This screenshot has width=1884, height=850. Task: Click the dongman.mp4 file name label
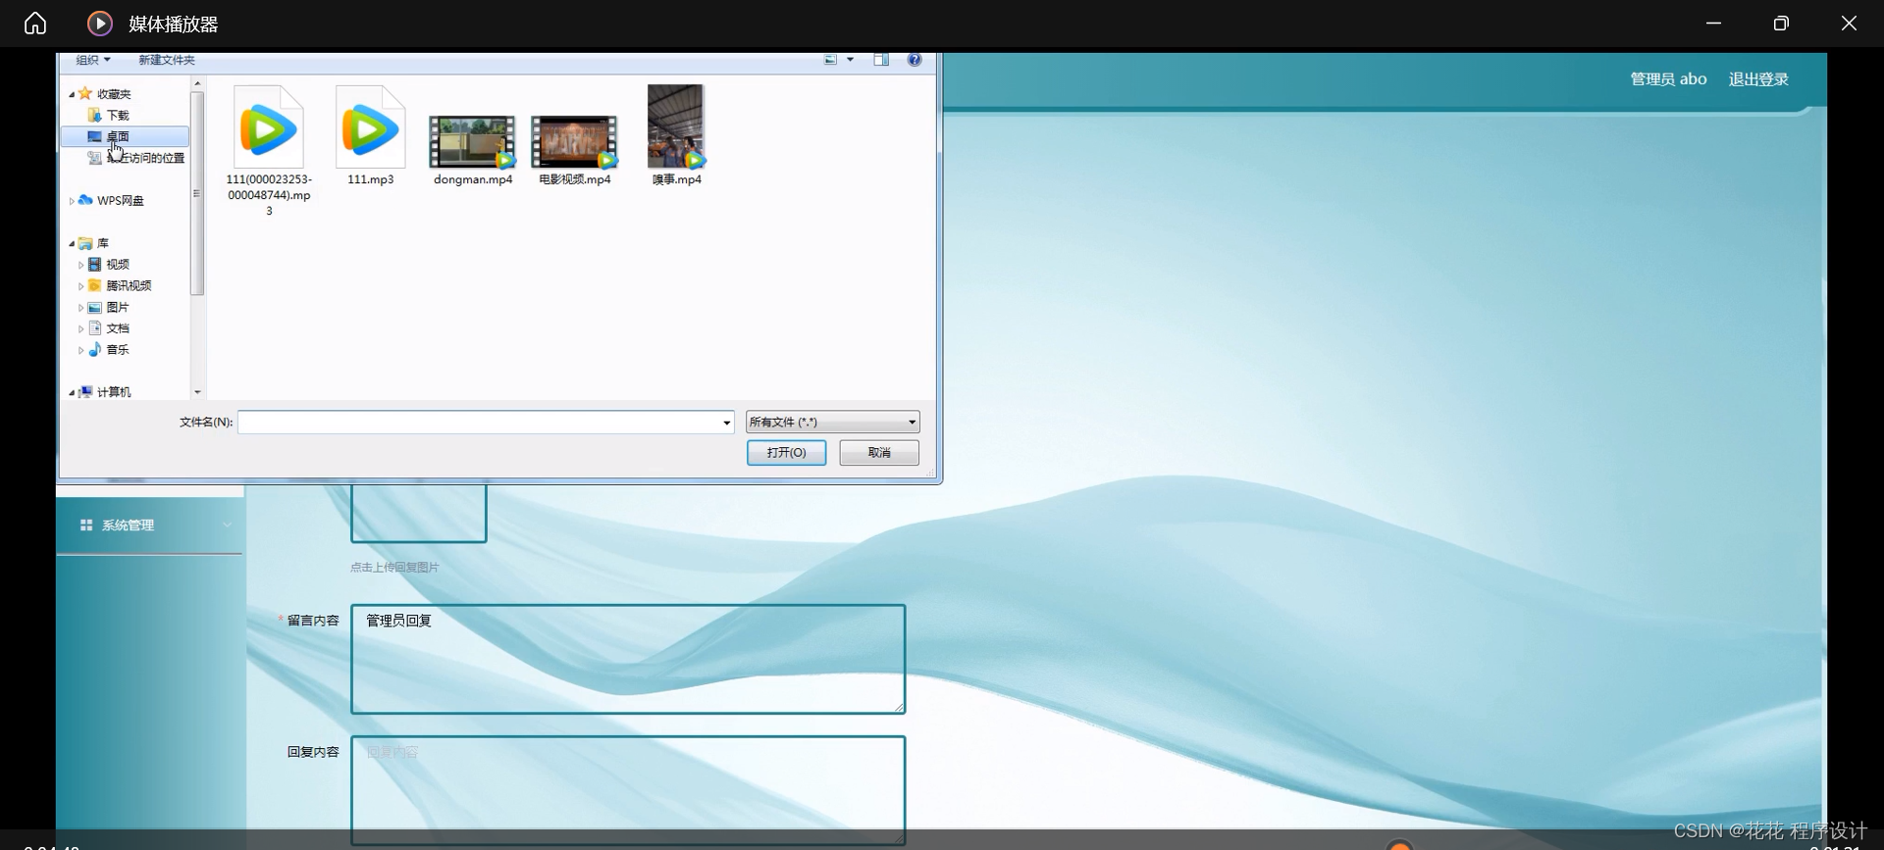473,179
